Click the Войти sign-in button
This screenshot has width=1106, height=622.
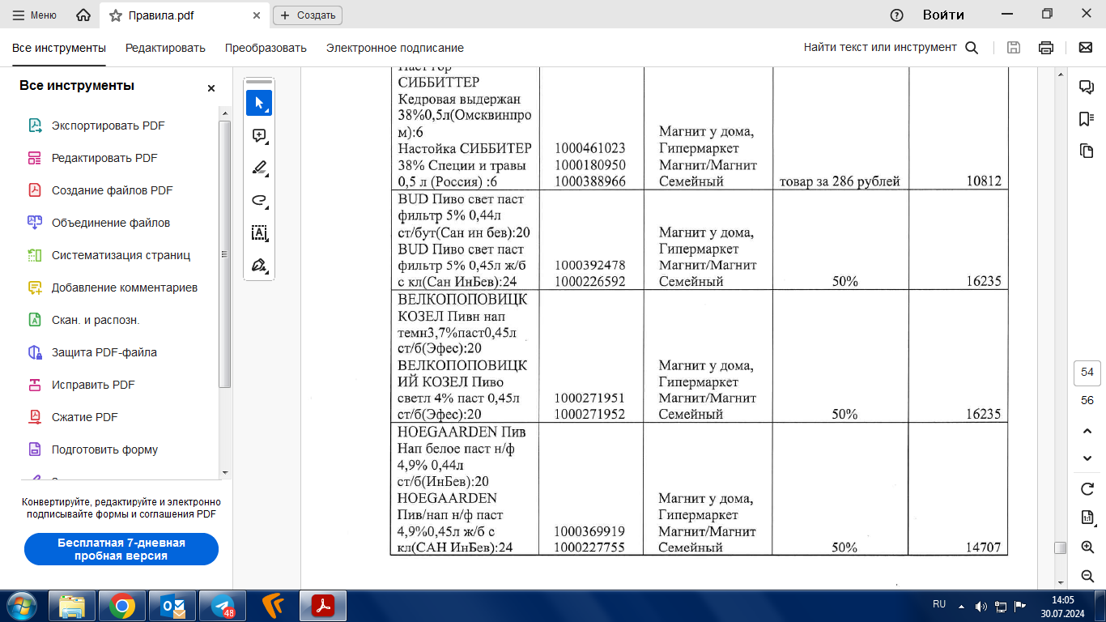click(943, 15)
